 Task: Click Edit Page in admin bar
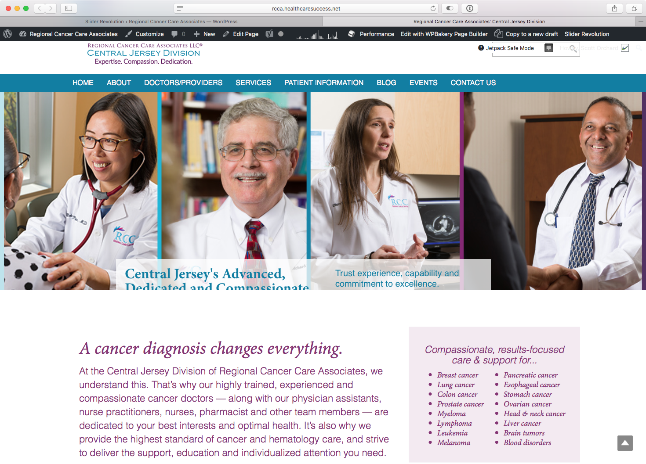pos(241,34)
